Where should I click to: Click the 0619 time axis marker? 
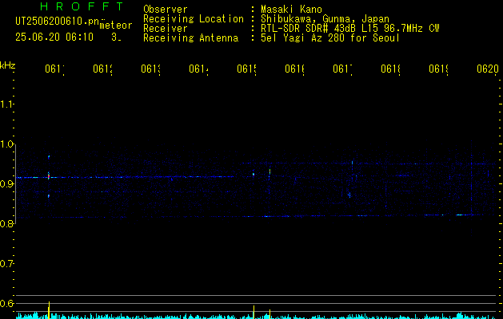tap(438, 69)
